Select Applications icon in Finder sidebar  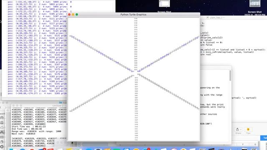2,132
